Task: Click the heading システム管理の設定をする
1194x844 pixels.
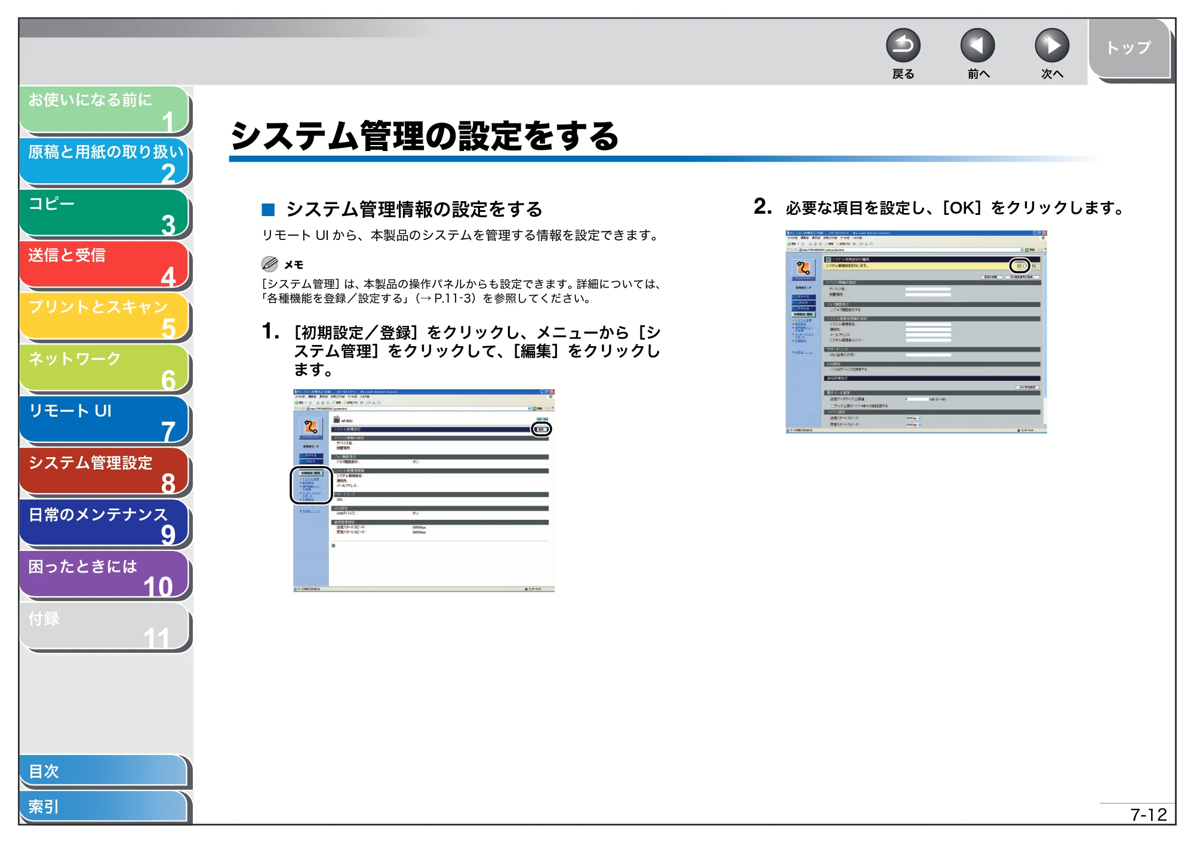Action: click(424, 136)
